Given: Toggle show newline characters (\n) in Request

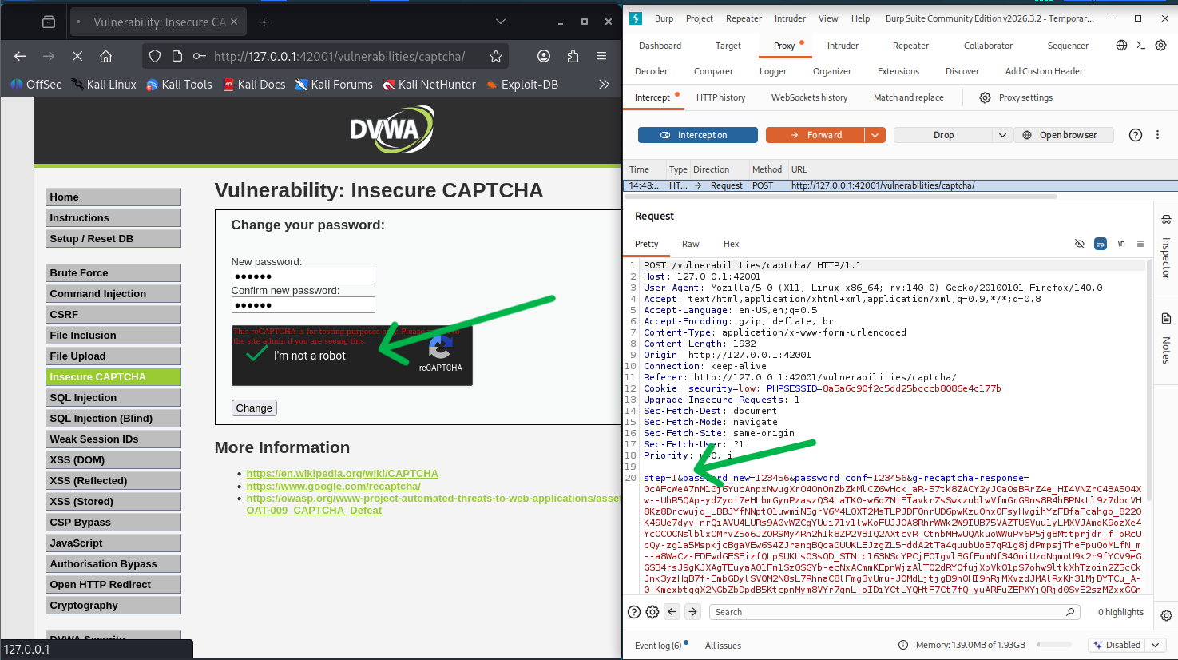Looking at the screenshot, I should pyautogui.click(x=1121, y=244).
